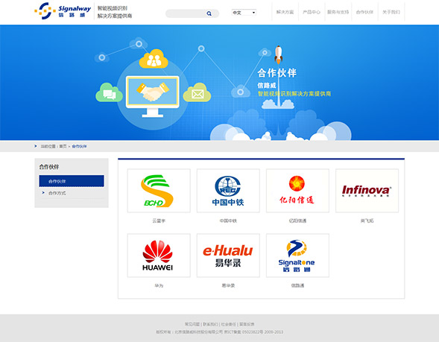Viewport: 439px width, 342px height.
Task: Click the yellow people cloud icon
Action: click(x=154, y=59)
